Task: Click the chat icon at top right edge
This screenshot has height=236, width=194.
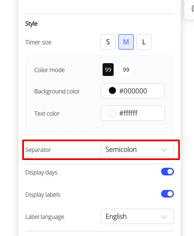Action: coord(193,8)
